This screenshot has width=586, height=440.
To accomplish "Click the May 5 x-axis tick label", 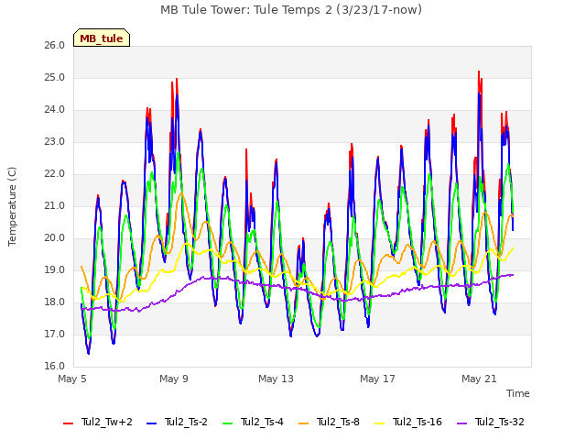I will pos(72,379).
